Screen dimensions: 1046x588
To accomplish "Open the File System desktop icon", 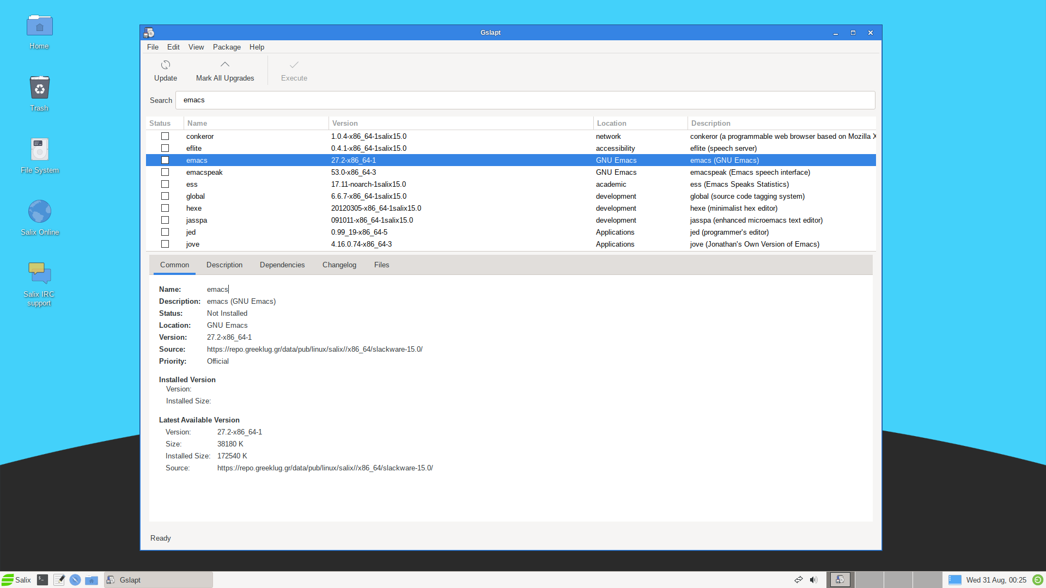I will (x=39, y=149).
